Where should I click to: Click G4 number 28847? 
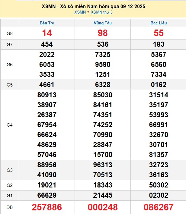[103, 145]
